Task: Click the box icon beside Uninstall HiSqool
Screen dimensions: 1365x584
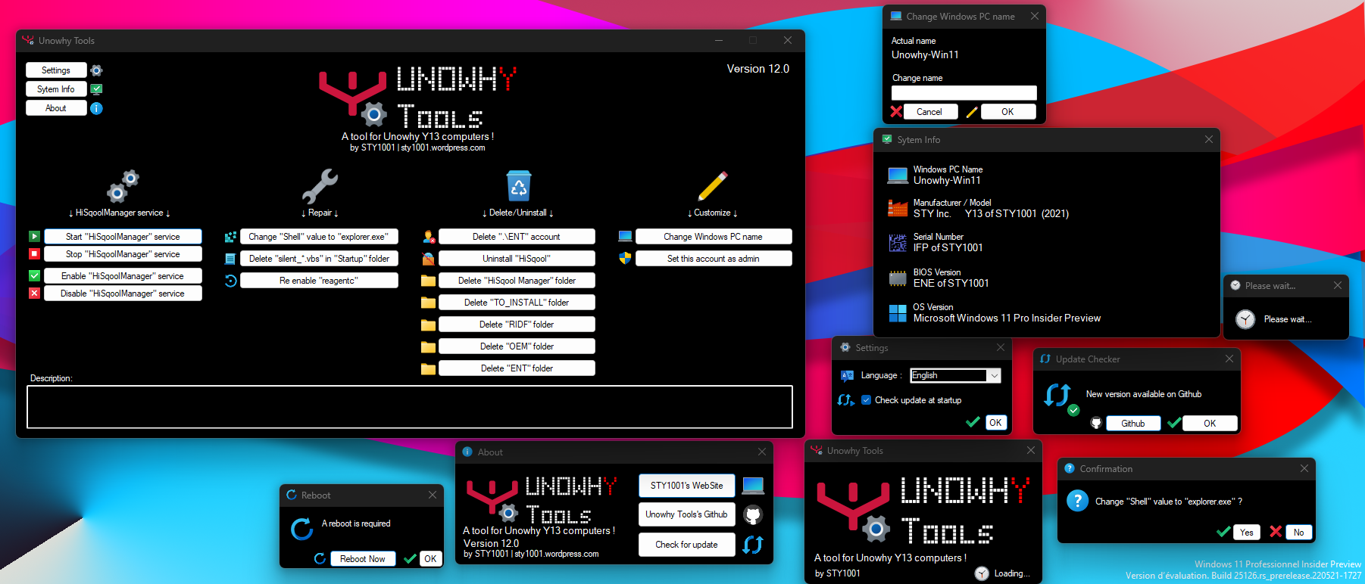Action: click(x=428, y=259)
